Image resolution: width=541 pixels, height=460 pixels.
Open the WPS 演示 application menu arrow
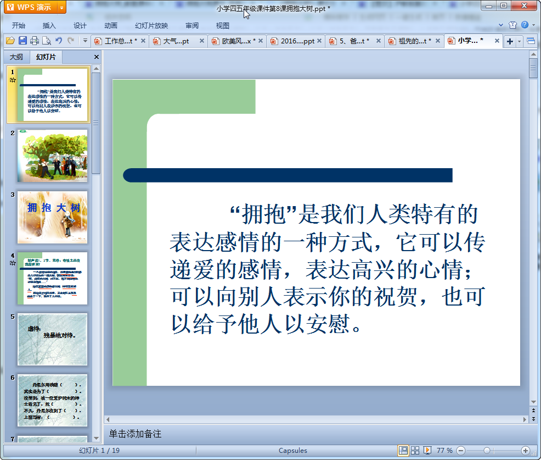pyautogui.click(x=62, y=7)
